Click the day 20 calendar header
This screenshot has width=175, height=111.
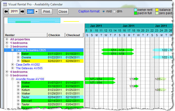143,30
